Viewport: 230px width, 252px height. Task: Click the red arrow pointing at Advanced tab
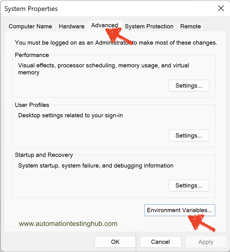tap(119, 36)
